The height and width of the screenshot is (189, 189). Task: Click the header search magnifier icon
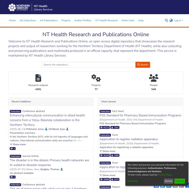166,20
